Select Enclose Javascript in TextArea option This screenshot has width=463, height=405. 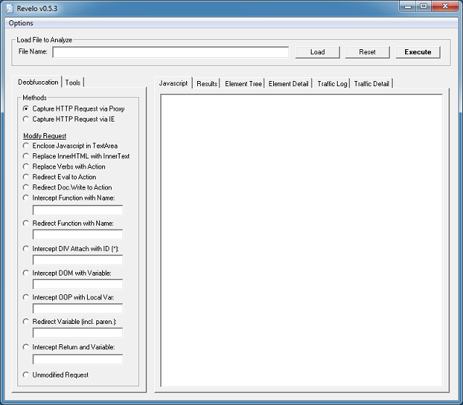tap(27, 146)
